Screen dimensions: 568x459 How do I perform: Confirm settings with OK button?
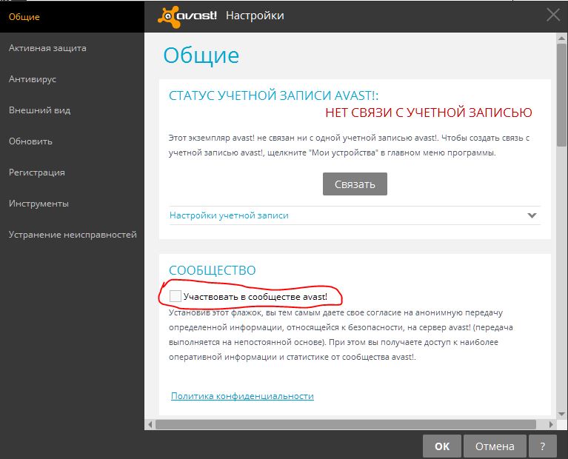tap(442, 446)
